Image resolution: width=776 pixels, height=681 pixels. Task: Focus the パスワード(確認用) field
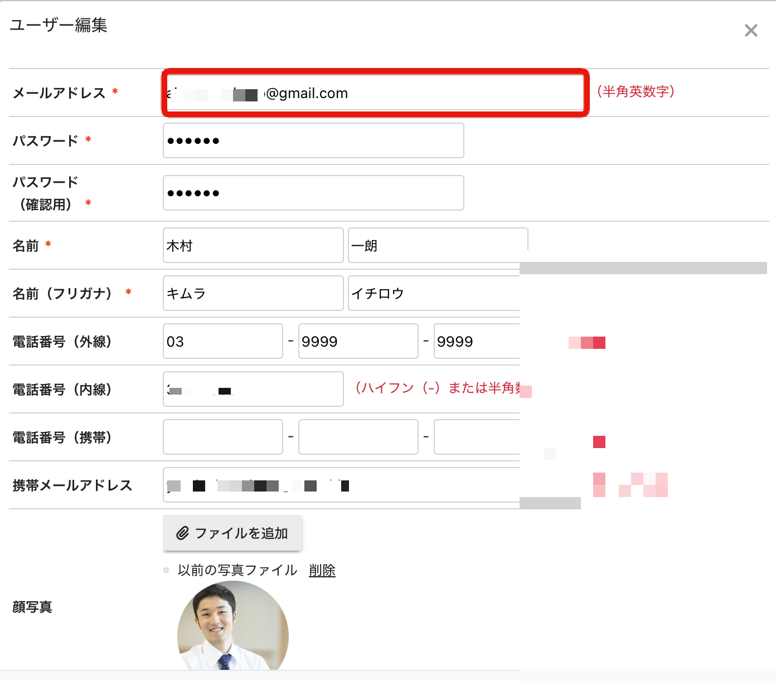click(313, 193)
